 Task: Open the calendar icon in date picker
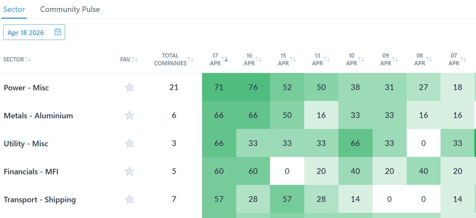[x=58, y=32]
